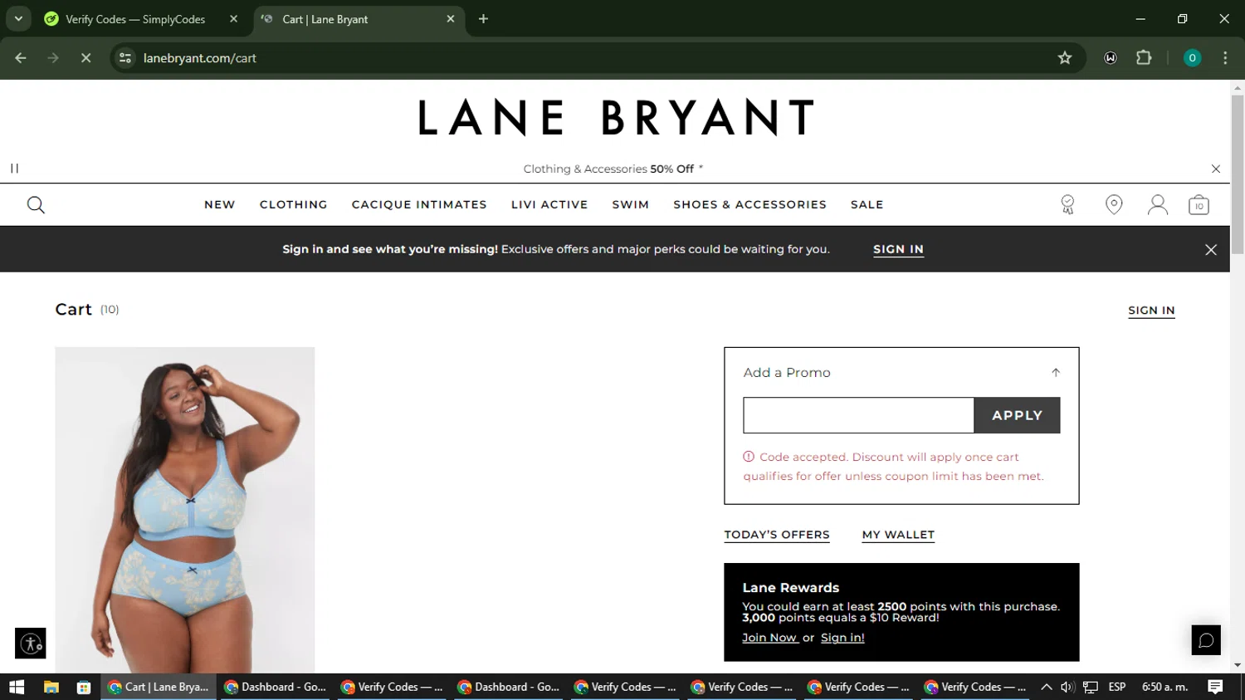Viewport: 1245px width, 700px height.
Task: Close the Cart | Lane Bryant tab
Action: (x=451, y=19)
